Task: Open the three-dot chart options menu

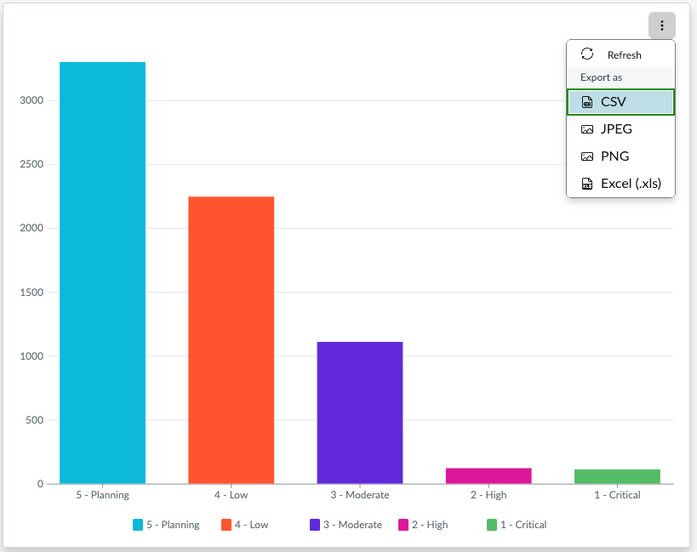Action: point(661,26)
